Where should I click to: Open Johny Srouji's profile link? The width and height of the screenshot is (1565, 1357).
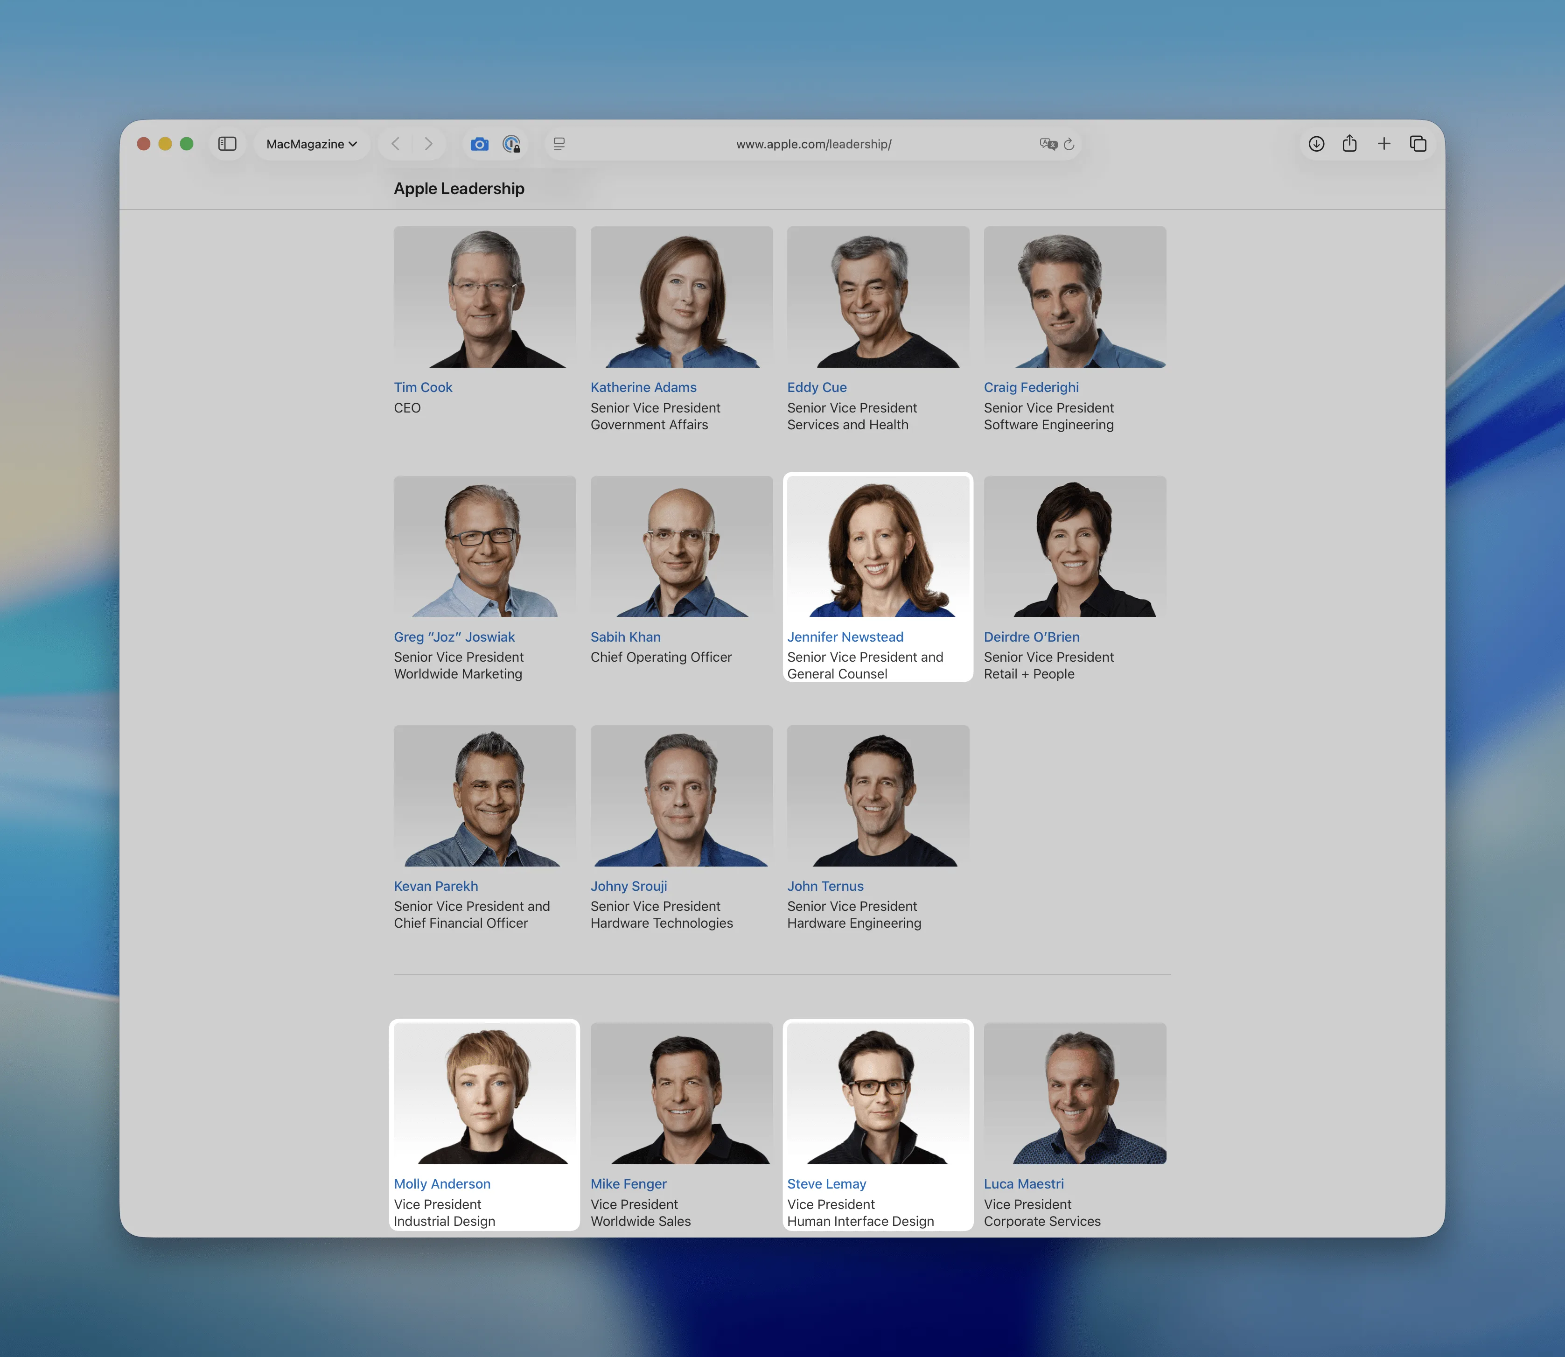point(629,886)
